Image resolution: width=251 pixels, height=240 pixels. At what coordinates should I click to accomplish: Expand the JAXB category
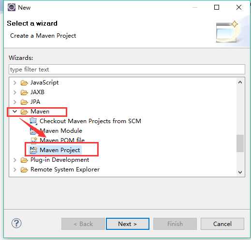click(15, 92)
